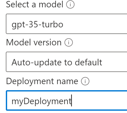
Task: Click the Deployment name label
Action: (x=42, y=82)
